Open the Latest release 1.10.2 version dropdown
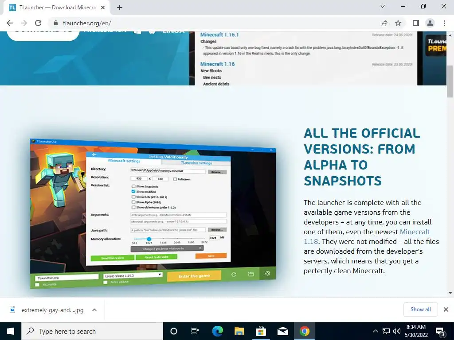Screen dimensions: 454x340 click(x=133, y=275)
